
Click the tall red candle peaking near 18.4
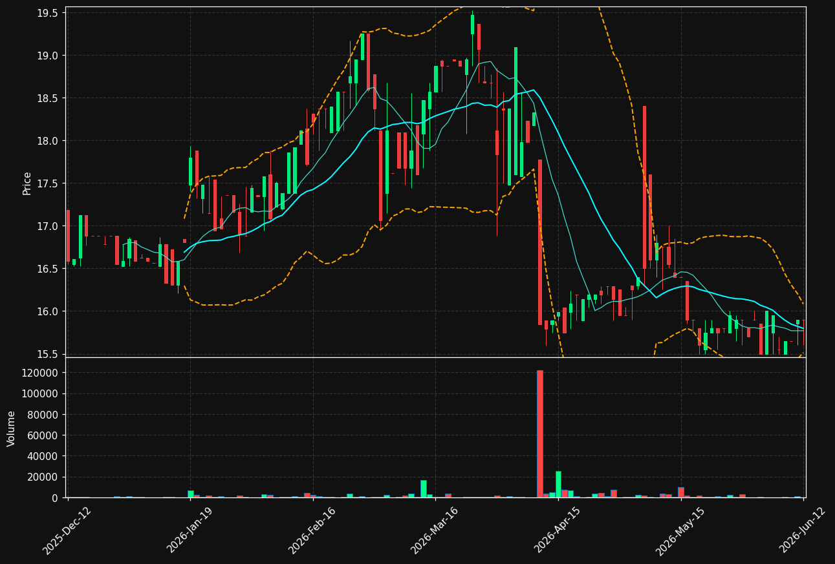(644, 187)
